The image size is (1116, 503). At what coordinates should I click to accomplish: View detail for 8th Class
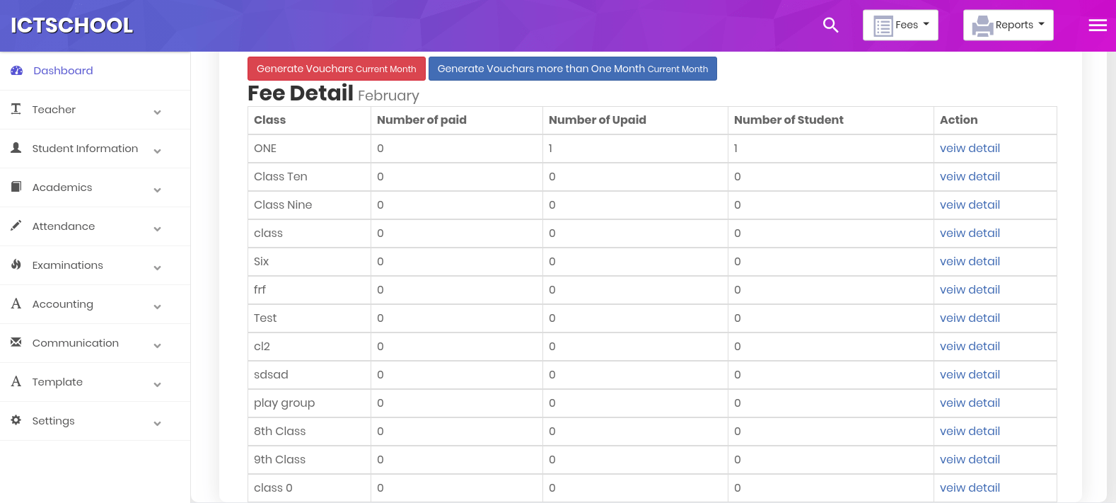pos(970,432)
